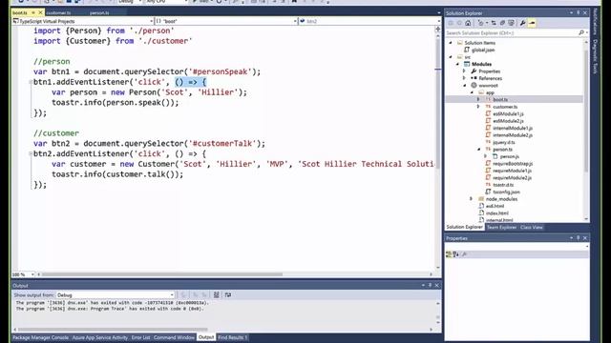Select index.html file
The height and width of the screenshot is (343, 611).
coord(496,213)
